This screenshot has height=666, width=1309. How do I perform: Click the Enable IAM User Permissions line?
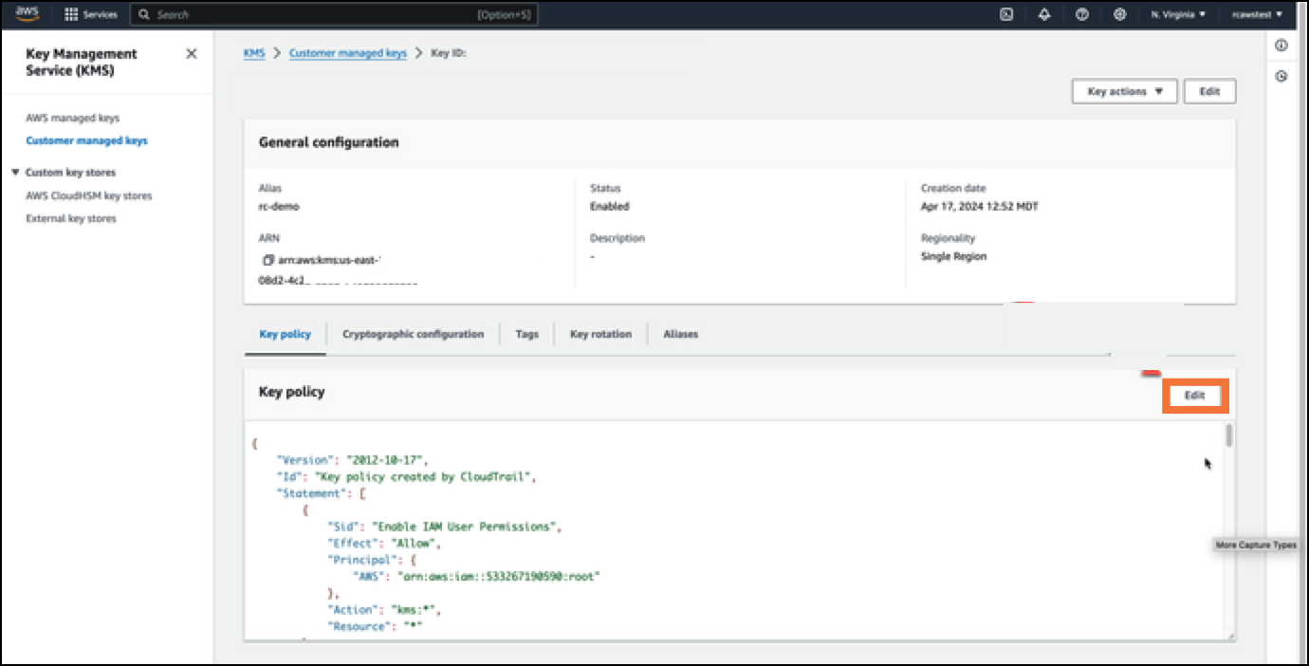click(x=445, y=527)
